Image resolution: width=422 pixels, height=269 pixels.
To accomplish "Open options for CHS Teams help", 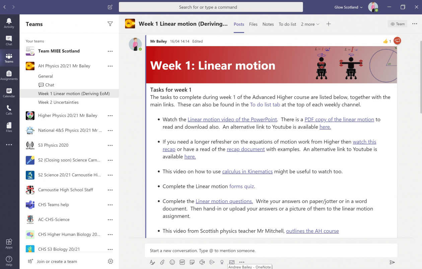I will 110,205.
